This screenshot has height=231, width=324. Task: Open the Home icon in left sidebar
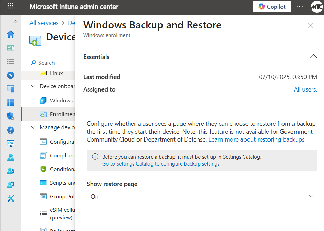(x=11, y=34)
